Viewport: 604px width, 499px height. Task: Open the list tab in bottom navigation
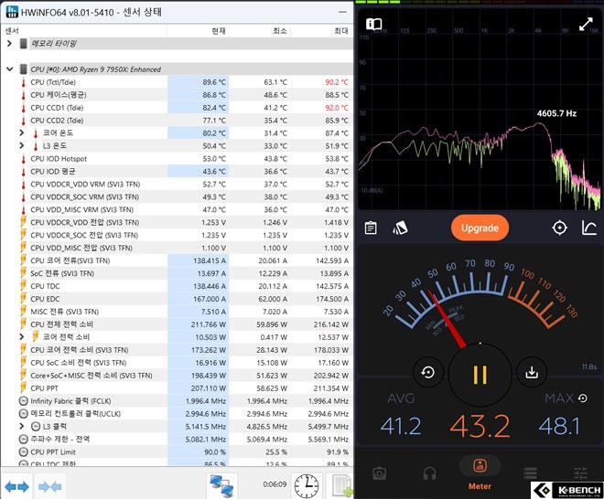click(530, 473)
